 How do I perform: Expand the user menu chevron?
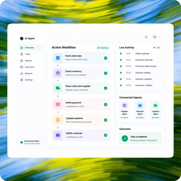(160, 37)
